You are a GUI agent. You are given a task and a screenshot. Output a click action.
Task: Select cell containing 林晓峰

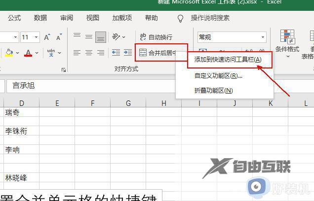[21, 177]
